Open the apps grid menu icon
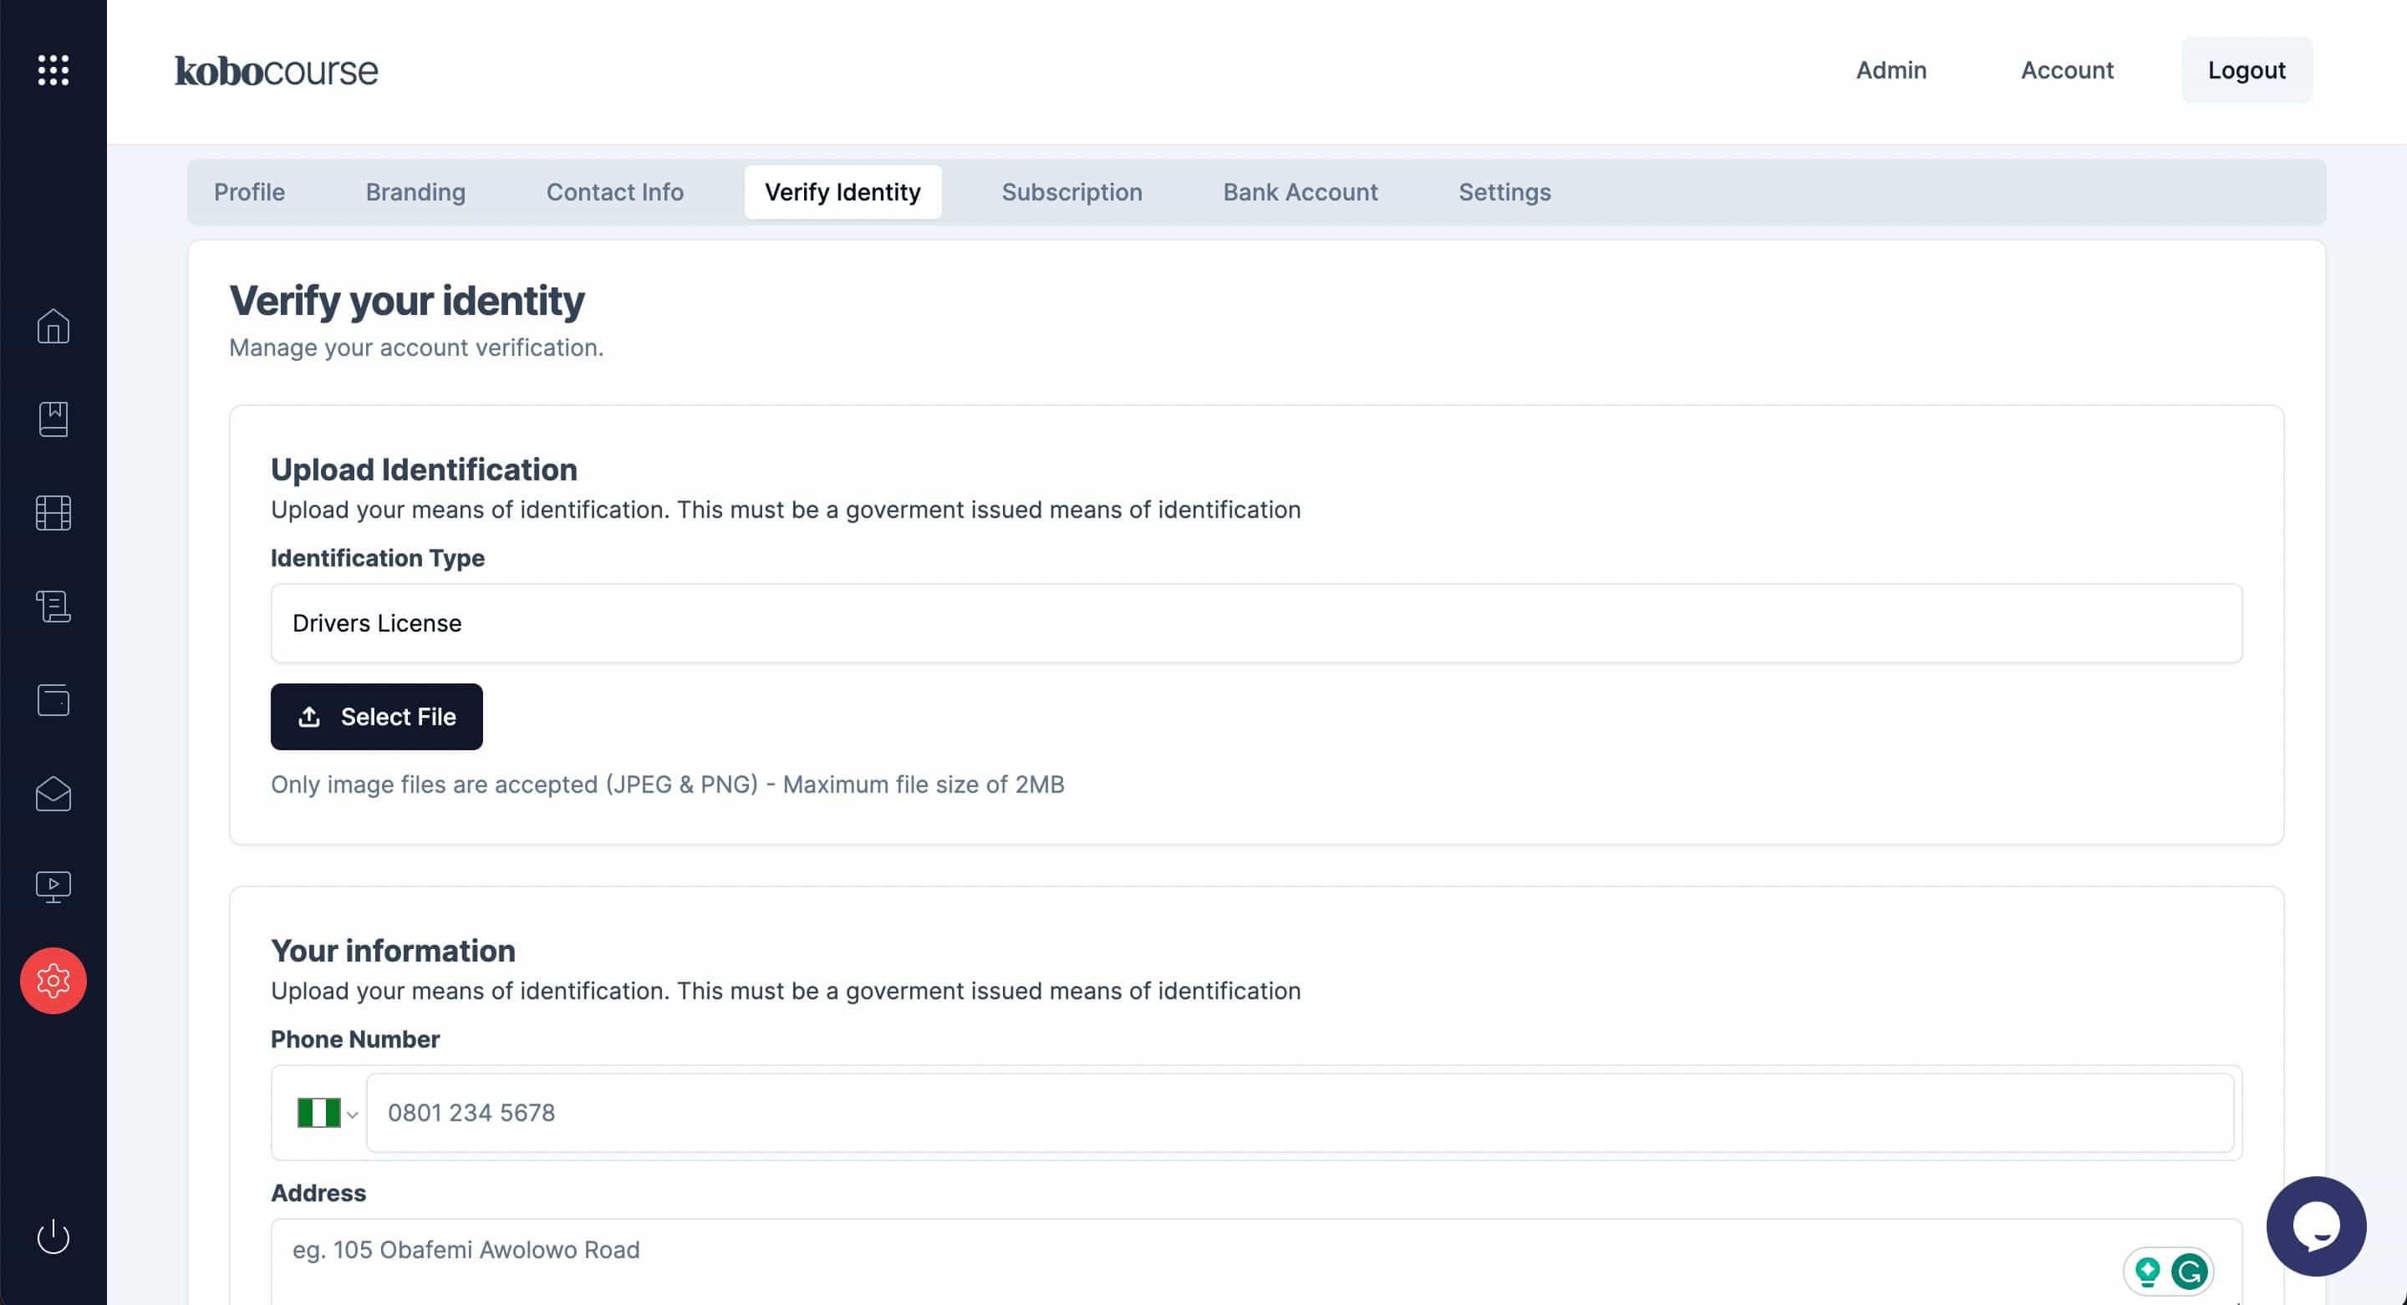 point(53,70)
